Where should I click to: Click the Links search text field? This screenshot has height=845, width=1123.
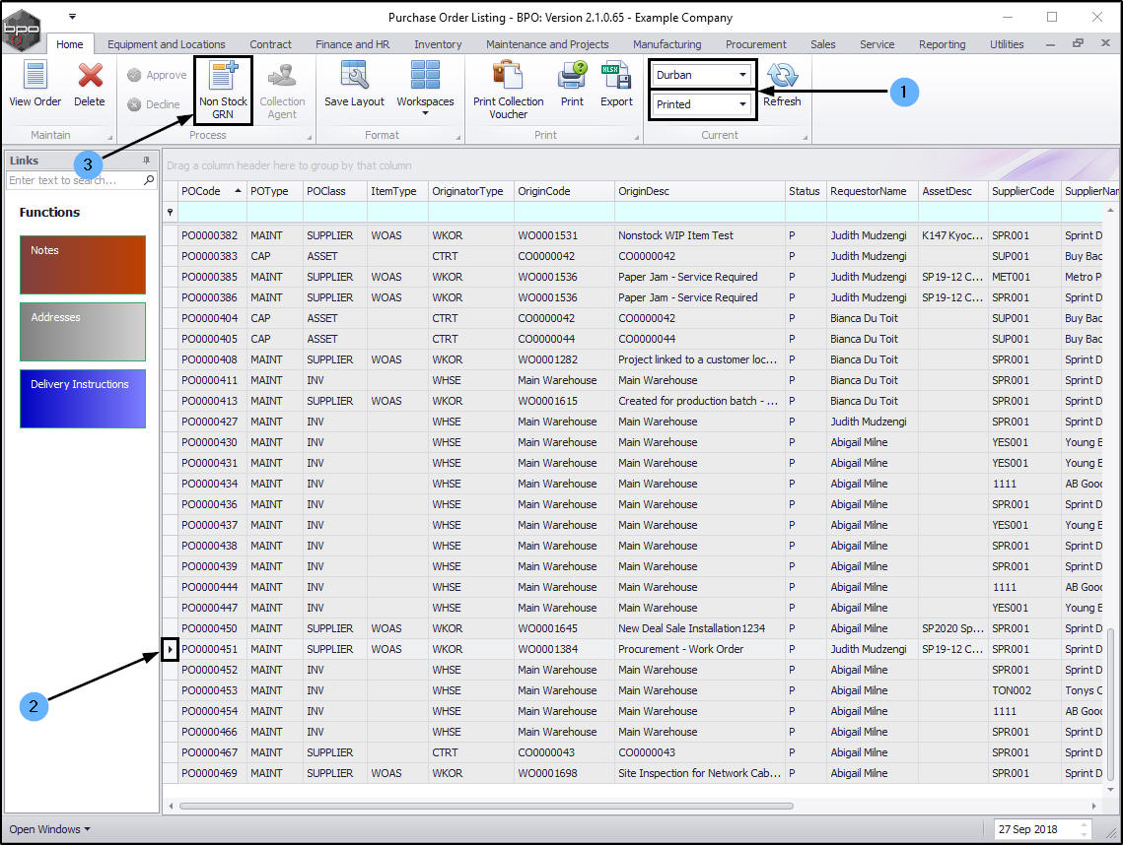click(74, 180)
